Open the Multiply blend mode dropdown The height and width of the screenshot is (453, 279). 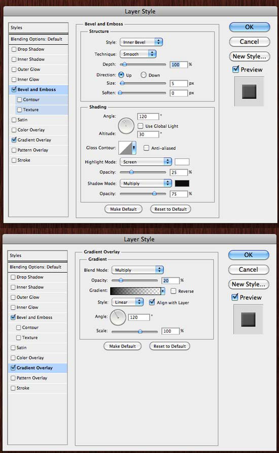click(137, 270)
